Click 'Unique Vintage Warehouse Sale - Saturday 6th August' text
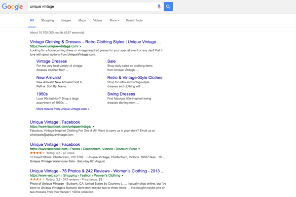The height and width of the screenshot is (197, 296). [68, 162]
